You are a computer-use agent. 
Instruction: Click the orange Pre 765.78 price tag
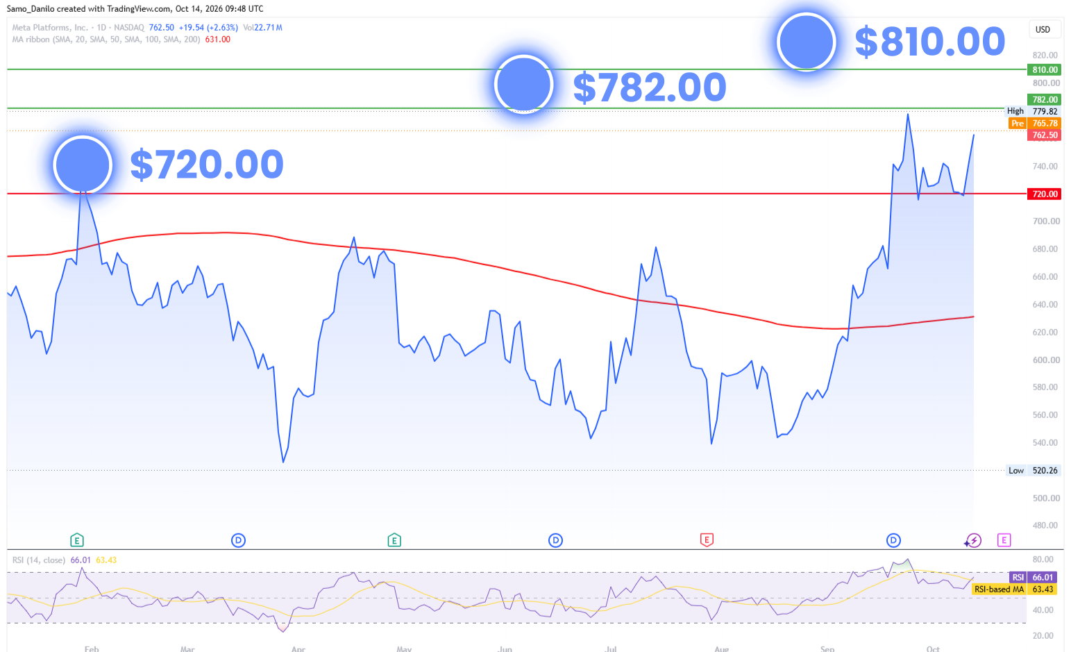click(x=1034, y=123)
